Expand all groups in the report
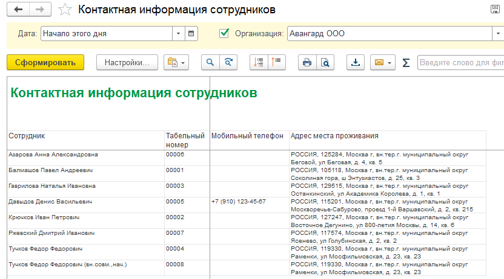 (259, 62)
